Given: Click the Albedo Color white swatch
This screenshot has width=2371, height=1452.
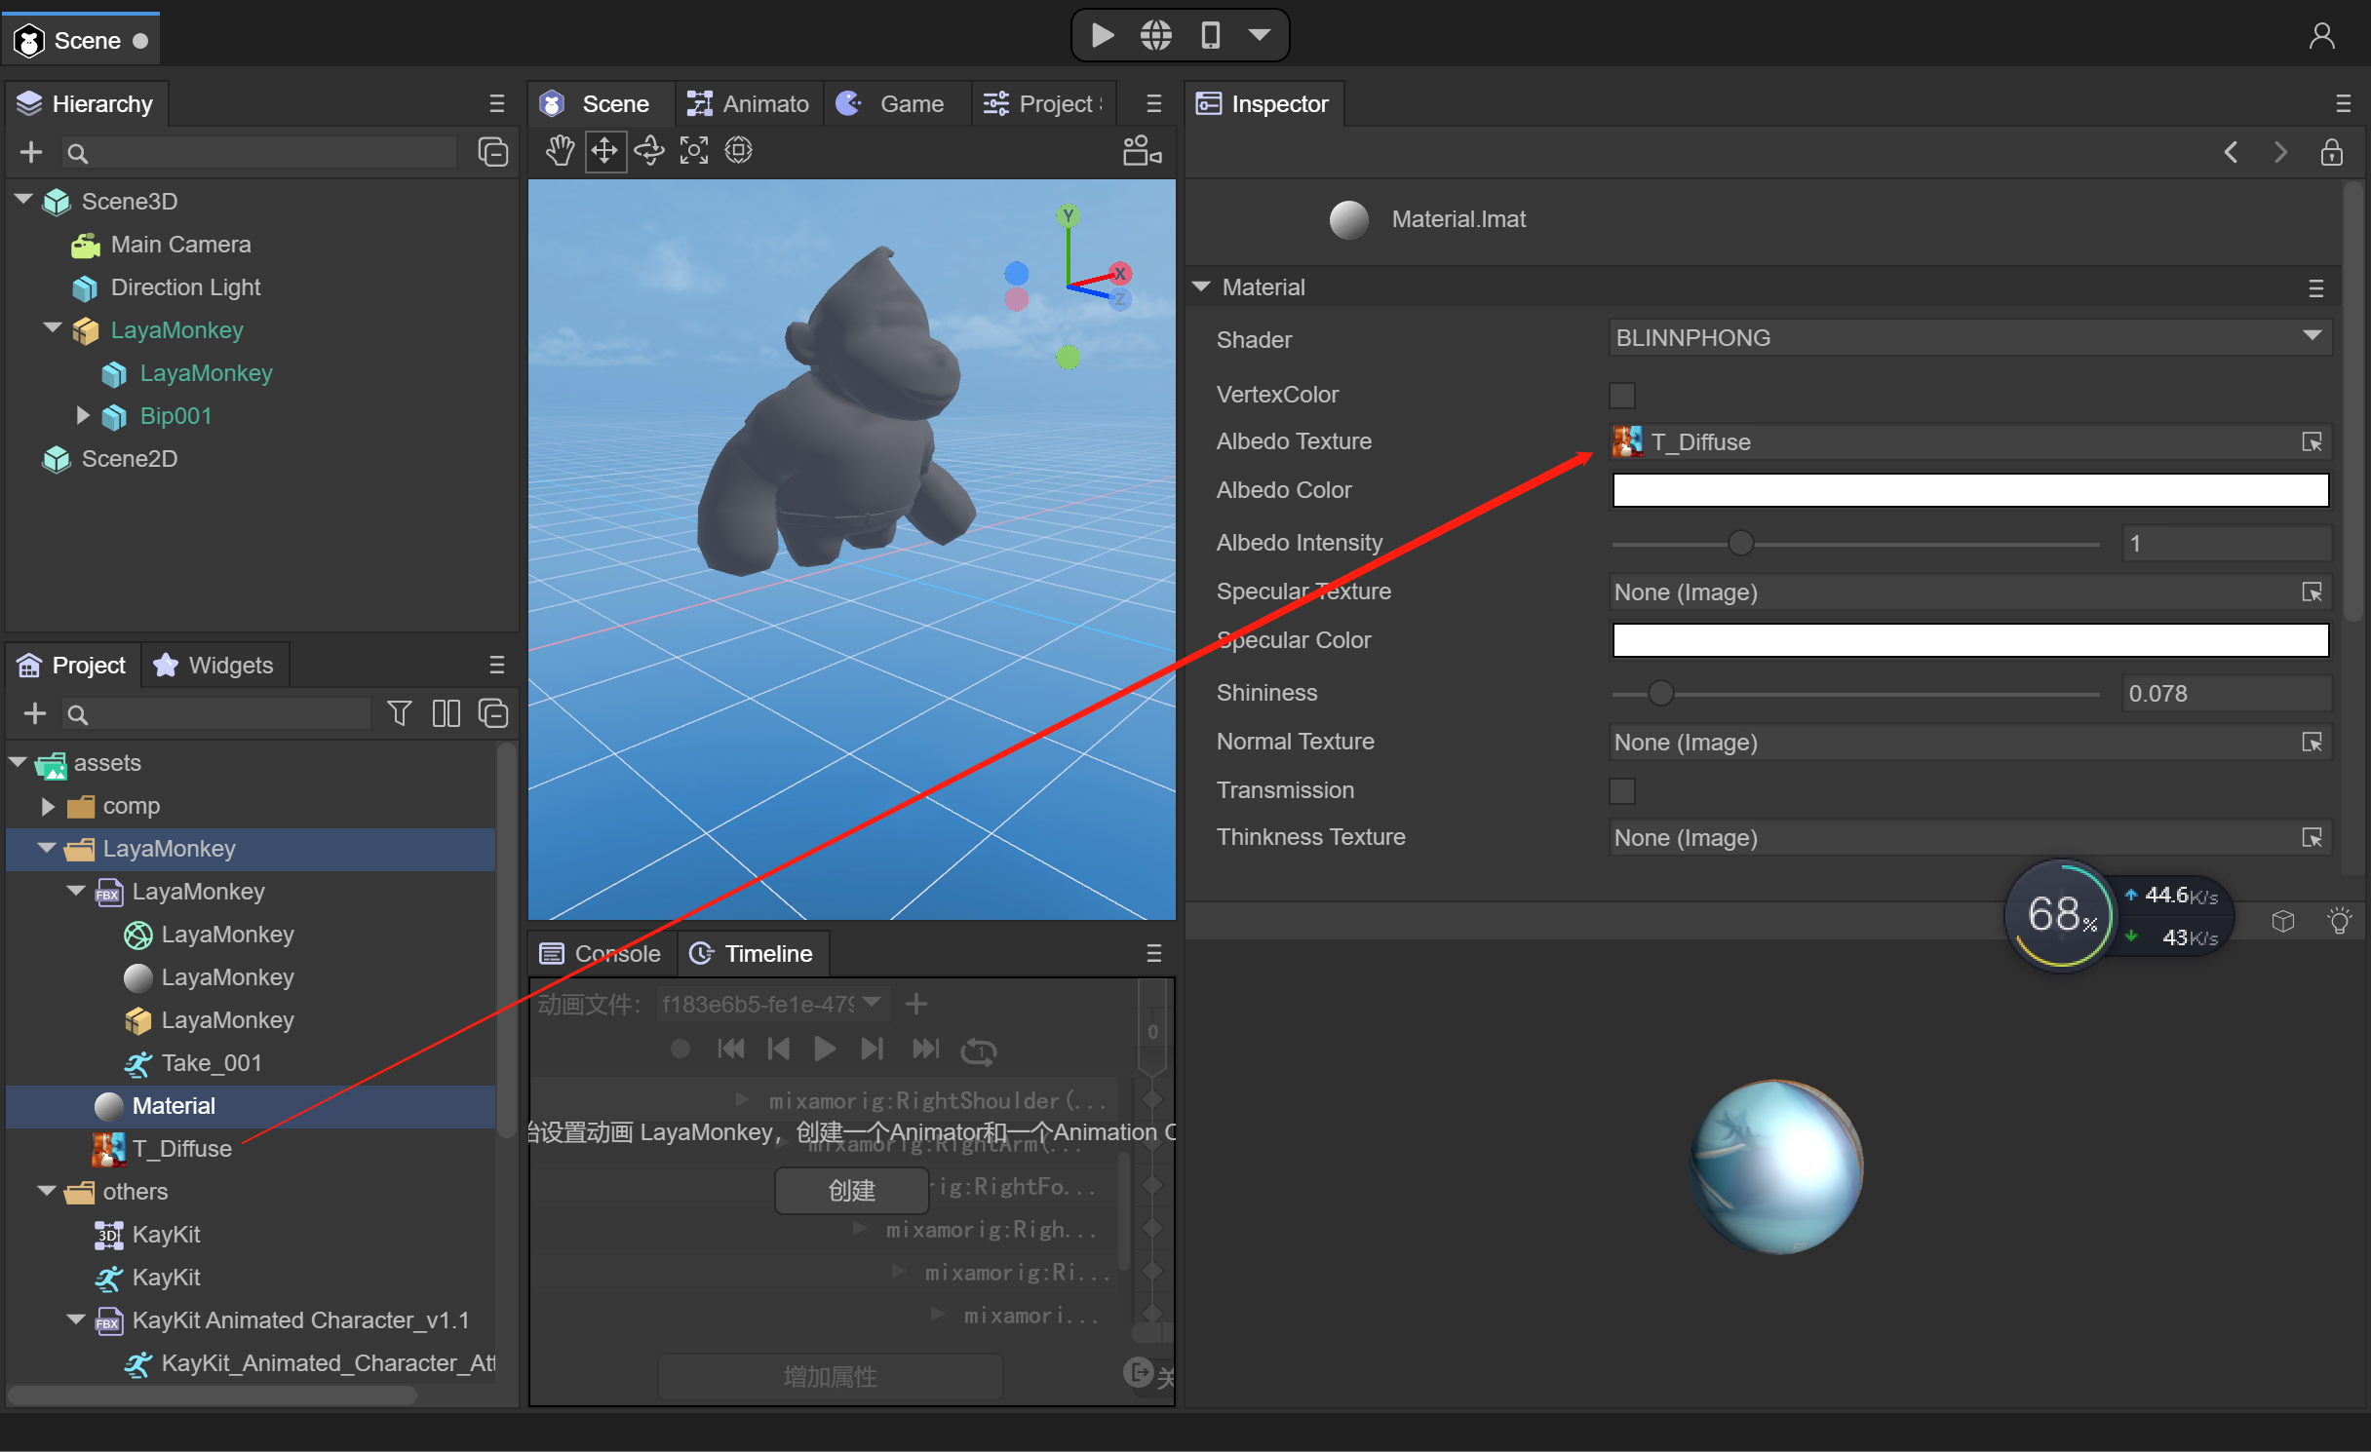Looking at the screenshot, I should click(x=1969, y=492).
